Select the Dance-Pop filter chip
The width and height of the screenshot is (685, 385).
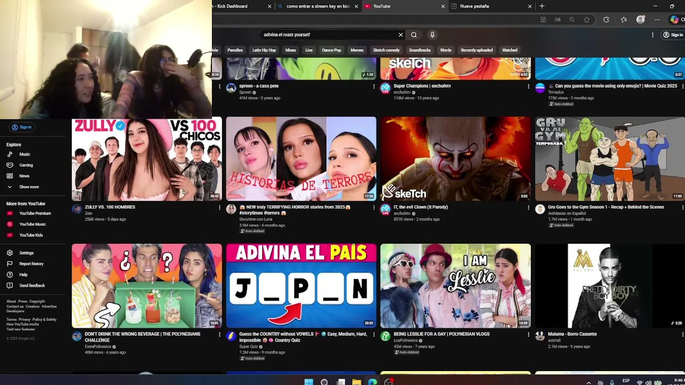pyautogui.click(x=331, y=50)
